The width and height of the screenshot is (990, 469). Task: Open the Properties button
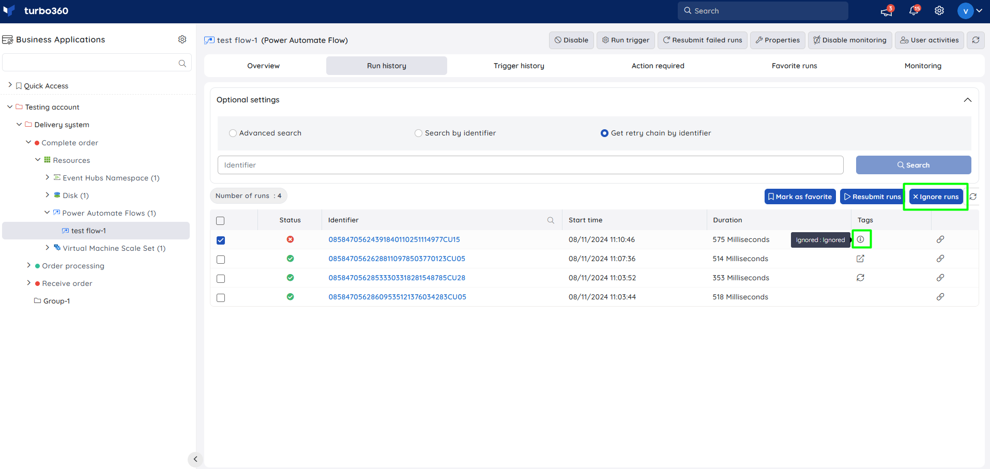[778, 40]
